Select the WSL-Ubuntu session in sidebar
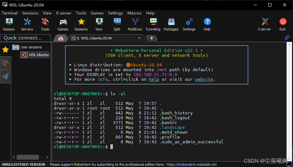 tap(35, 55)
